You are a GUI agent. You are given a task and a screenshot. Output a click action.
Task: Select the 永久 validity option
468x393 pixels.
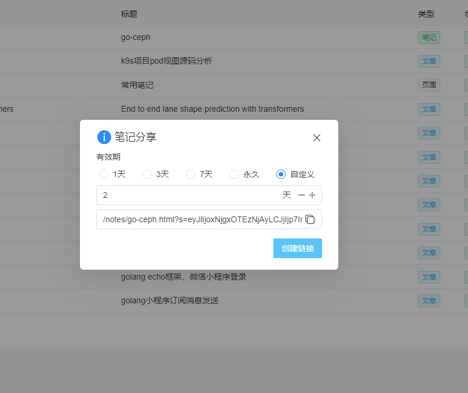244,174
